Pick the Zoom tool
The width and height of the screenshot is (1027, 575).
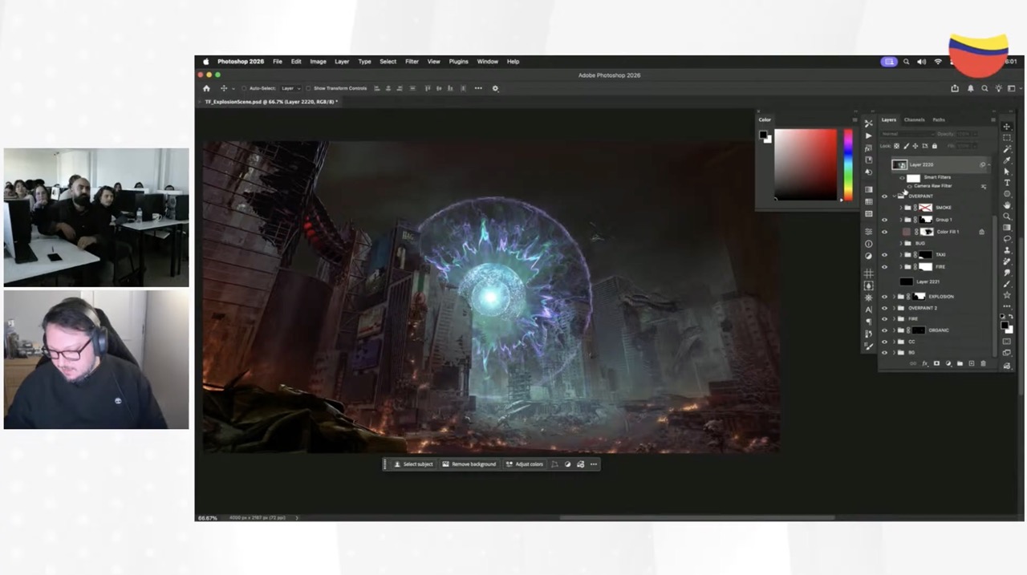(x=1007, y=217)
